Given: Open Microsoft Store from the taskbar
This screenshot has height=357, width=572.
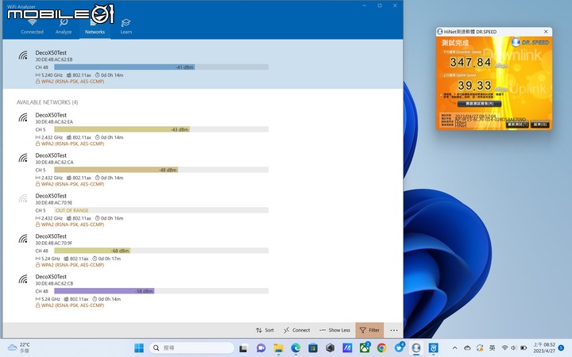Looking at the screenshot, I should click(x=313, y=348).
